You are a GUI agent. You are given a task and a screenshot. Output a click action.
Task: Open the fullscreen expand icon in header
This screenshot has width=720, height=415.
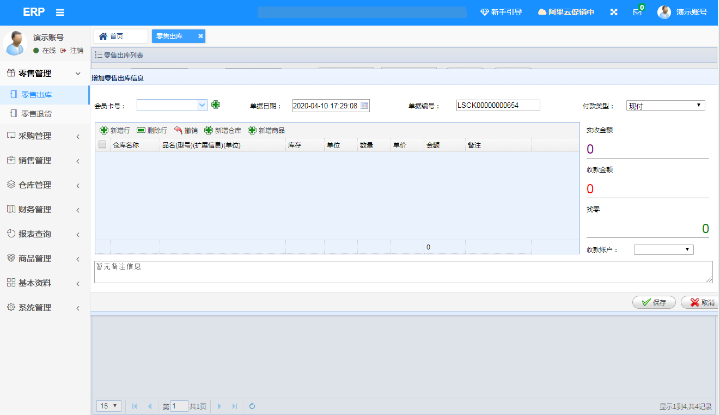coord(614,12)
